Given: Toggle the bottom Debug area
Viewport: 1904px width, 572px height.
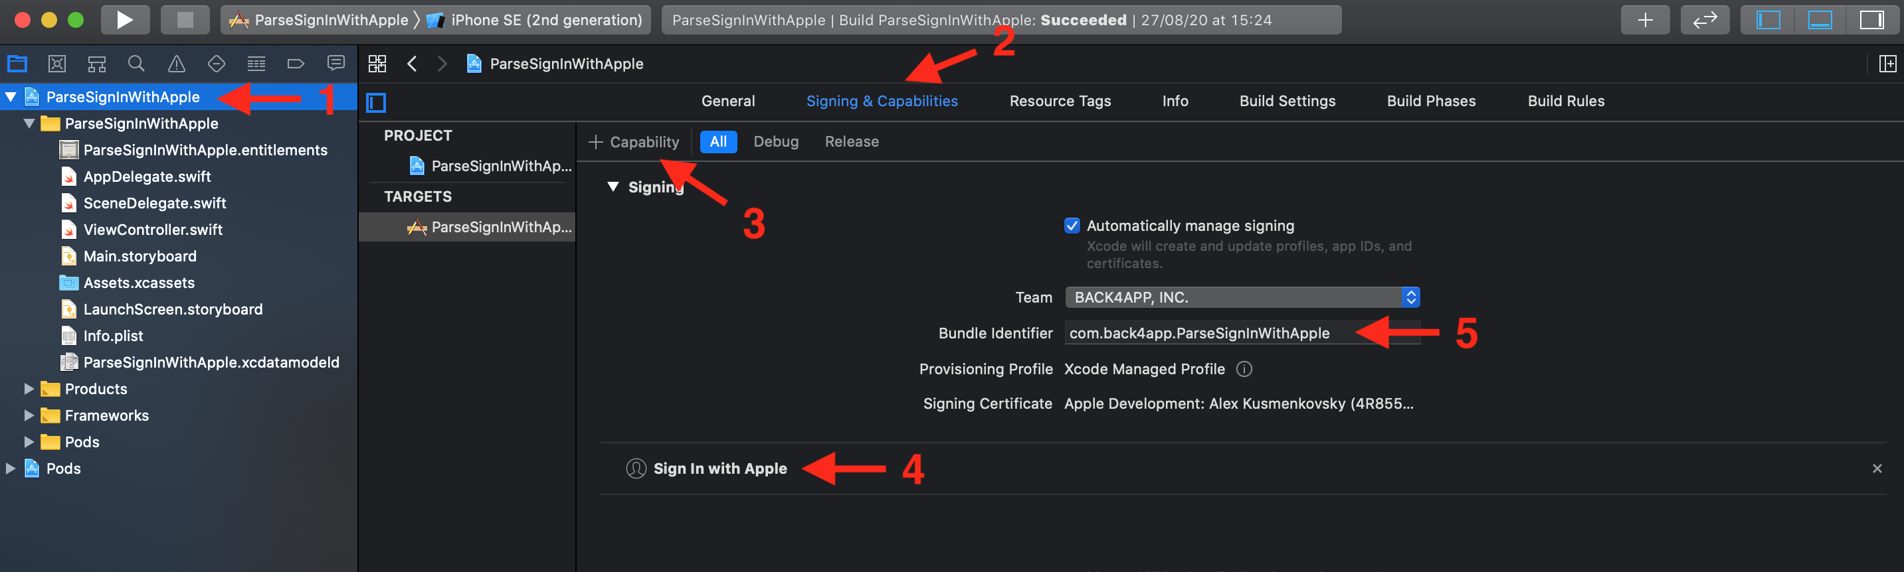Looking at the screenshot, I should click(x=1820, y=20).
